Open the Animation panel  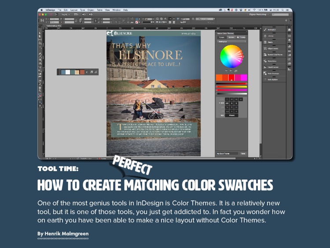point(274,30)
